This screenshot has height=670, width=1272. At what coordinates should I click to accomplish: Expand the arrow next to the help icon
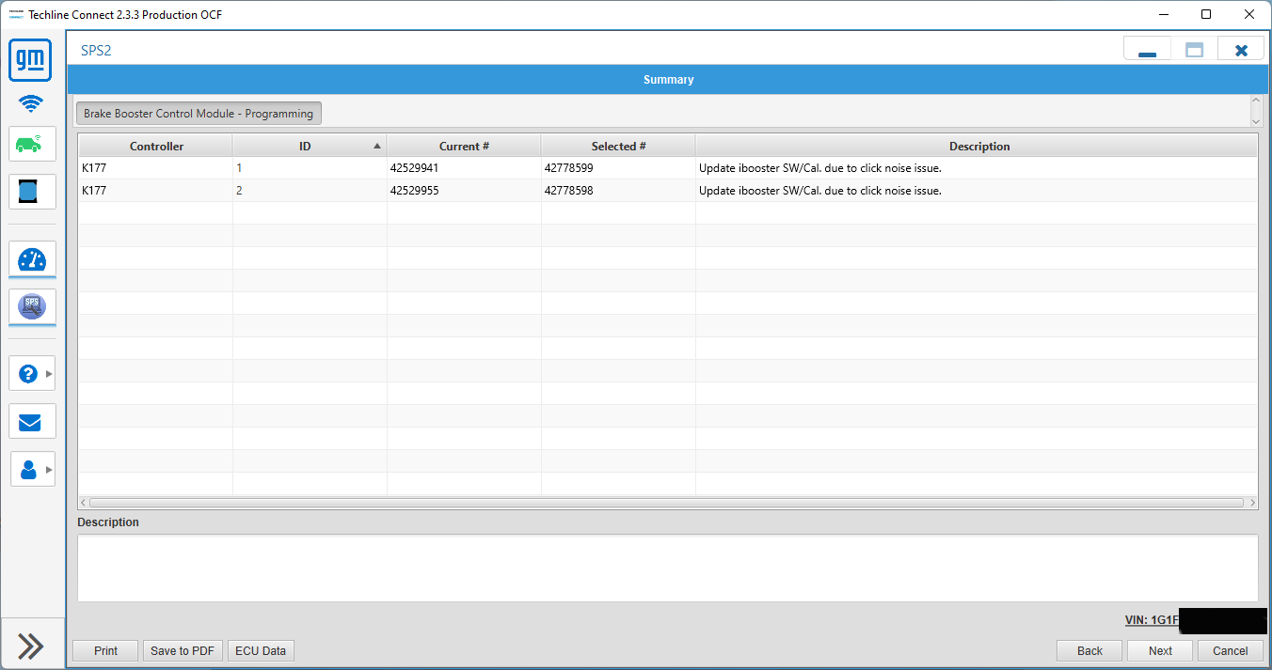[49, 373]
